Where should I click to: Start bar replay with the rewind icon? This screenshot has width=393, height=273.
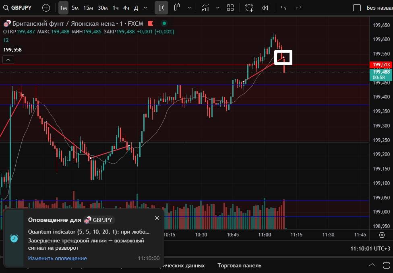(265, 8)
